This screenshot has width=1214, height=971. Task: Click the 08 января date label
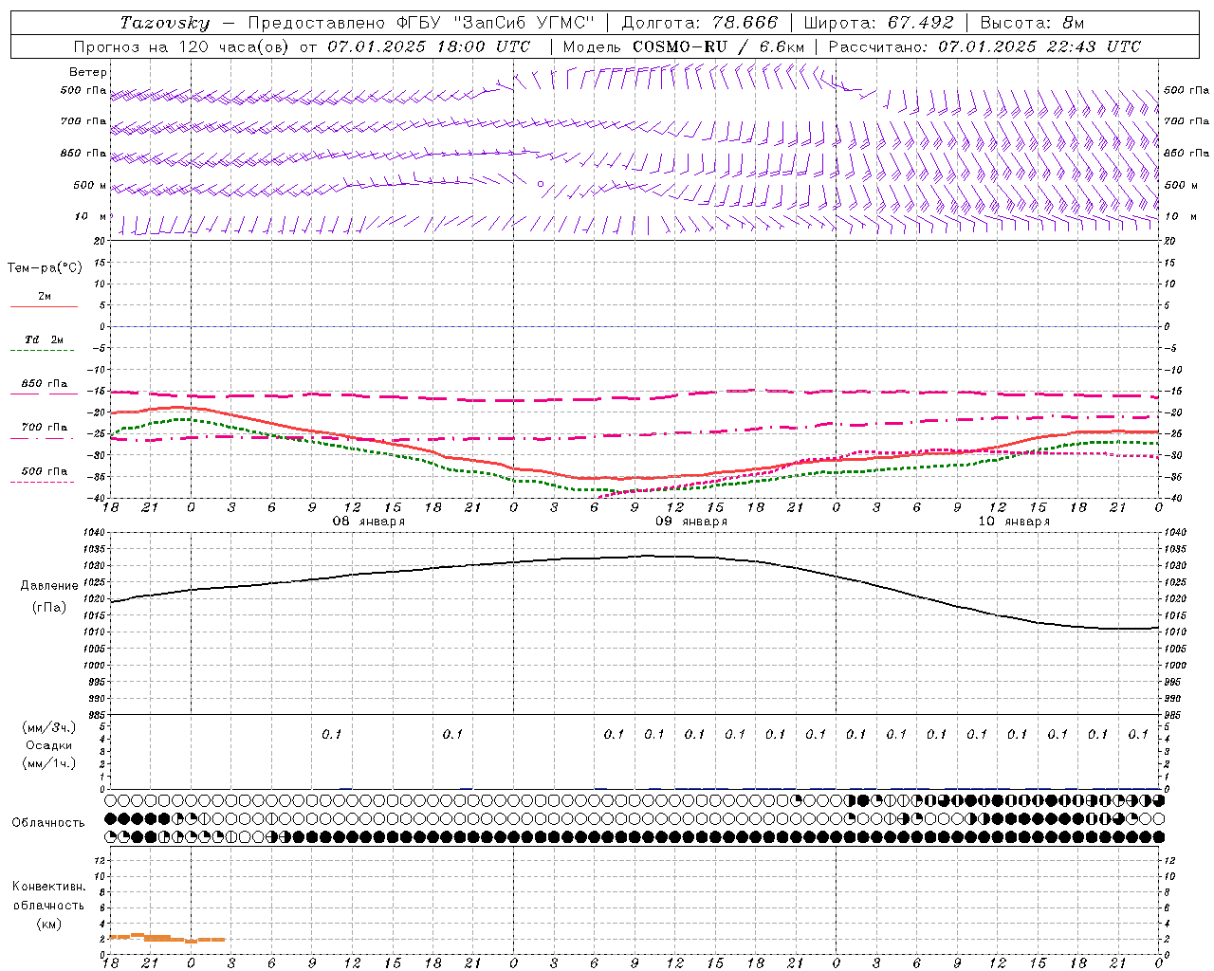(368, 522)
